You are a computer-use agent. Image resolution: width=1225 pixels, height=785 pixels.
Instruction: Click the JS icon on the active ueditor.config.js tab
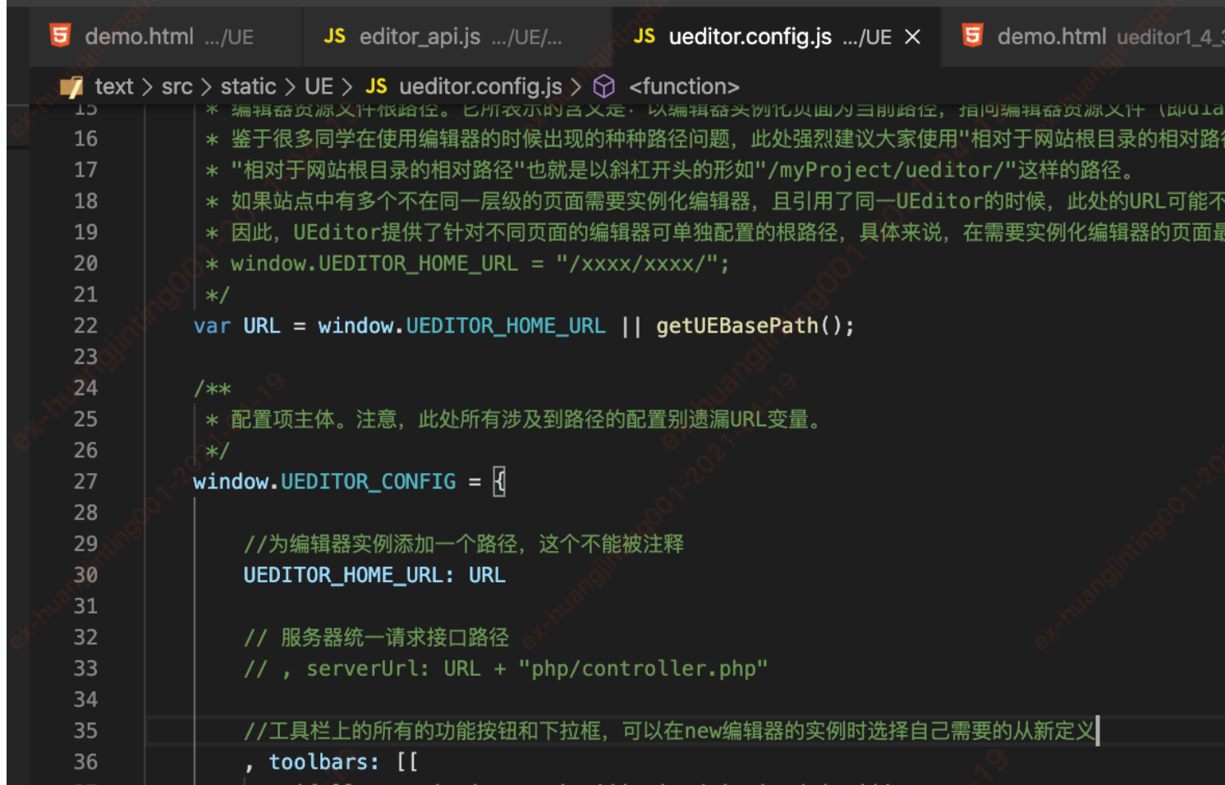pyautogui.click(x=645, y=35)
